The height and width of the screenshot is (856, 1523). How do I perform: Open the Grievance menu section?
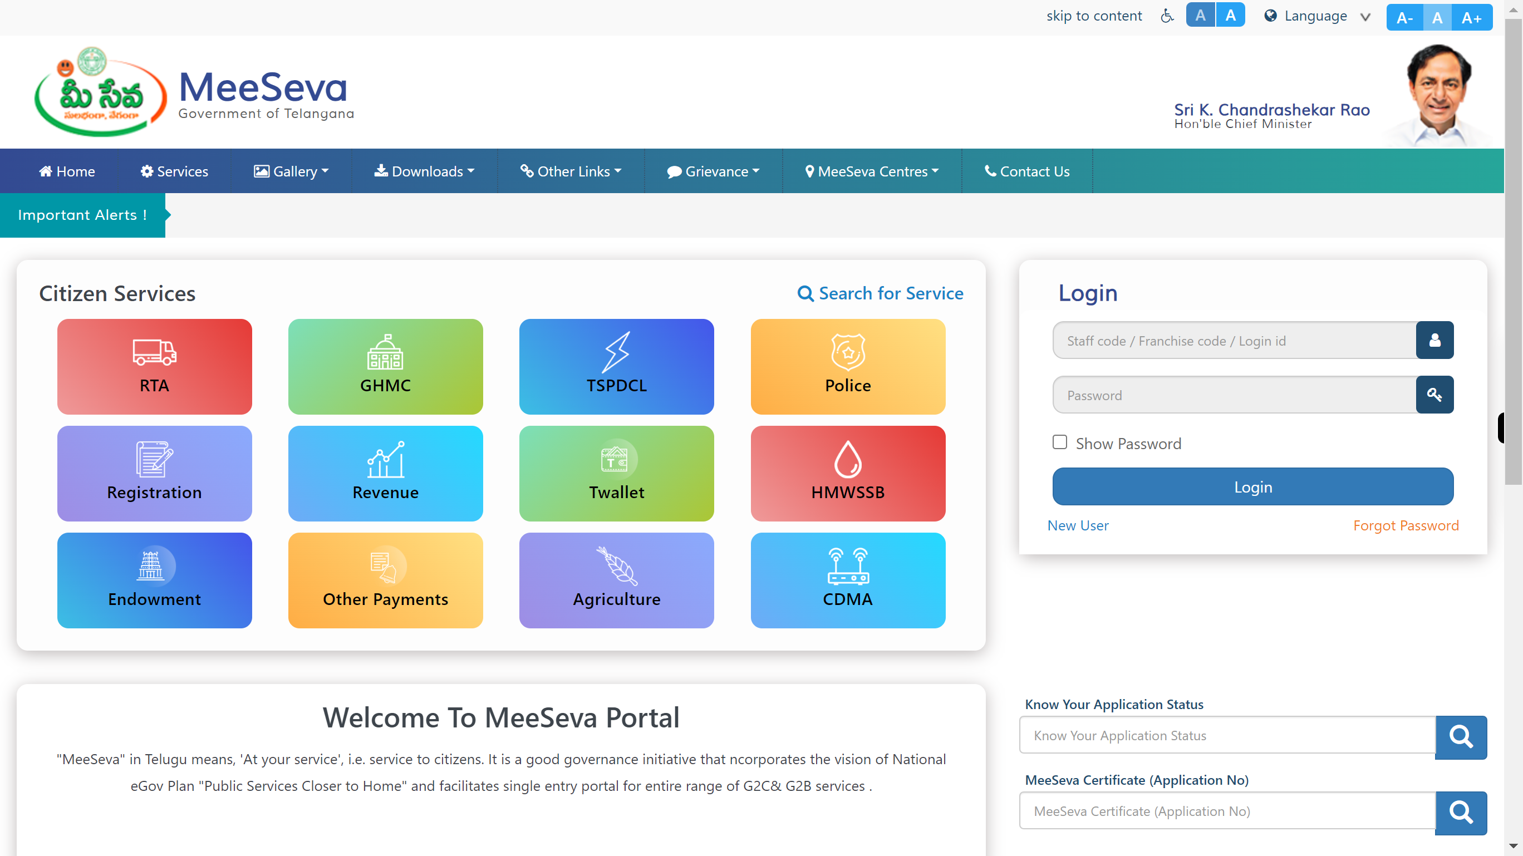(x=715, y=170)
